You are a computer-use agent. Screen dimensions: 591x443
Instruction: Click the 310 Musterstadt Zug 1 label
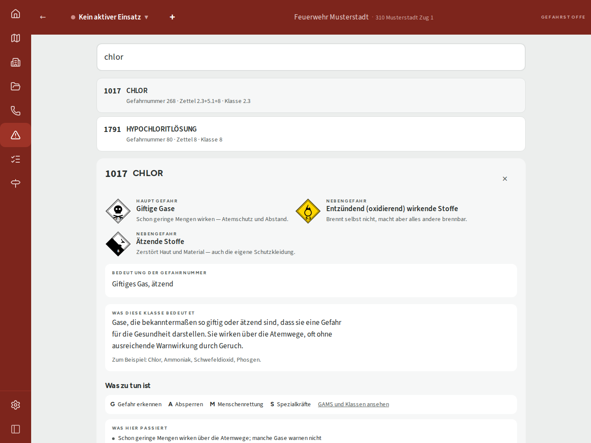405,17
